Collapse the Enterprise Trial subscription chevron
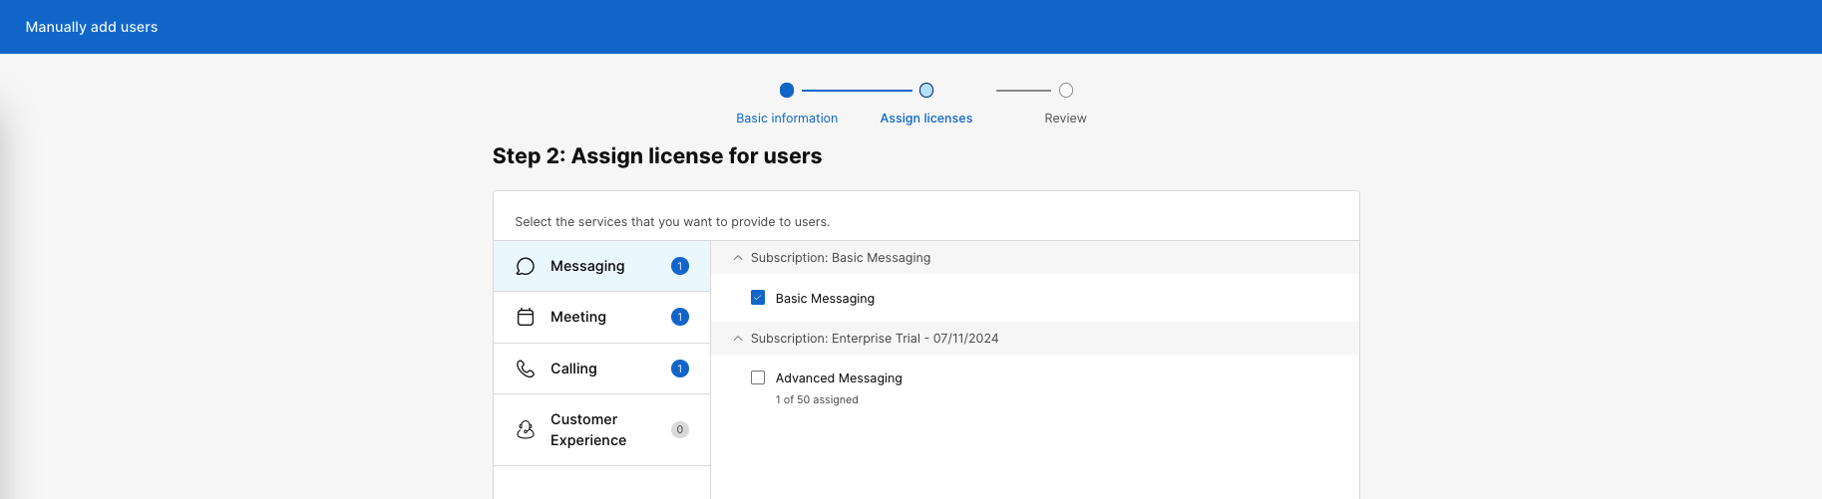This screenshot has width=1822, height=499. tap(738, 339)
